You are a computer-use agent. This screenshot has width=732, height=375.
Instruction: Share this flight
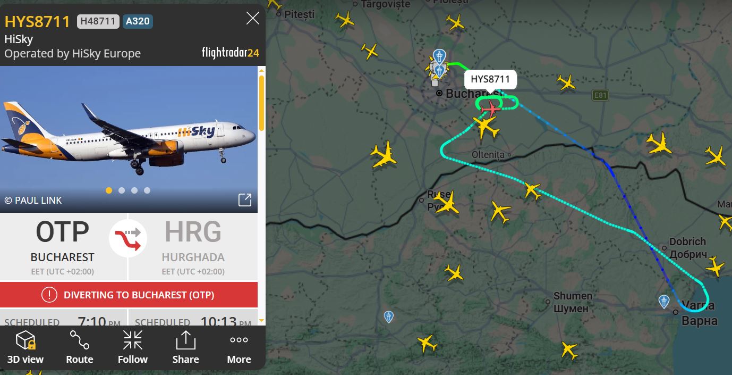tap(186, 348)
